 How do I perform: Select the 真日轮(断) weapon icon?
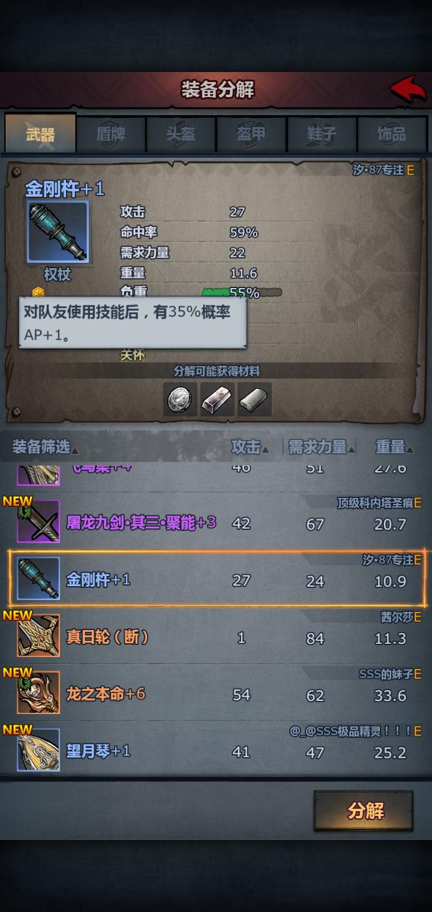(38, 635)
